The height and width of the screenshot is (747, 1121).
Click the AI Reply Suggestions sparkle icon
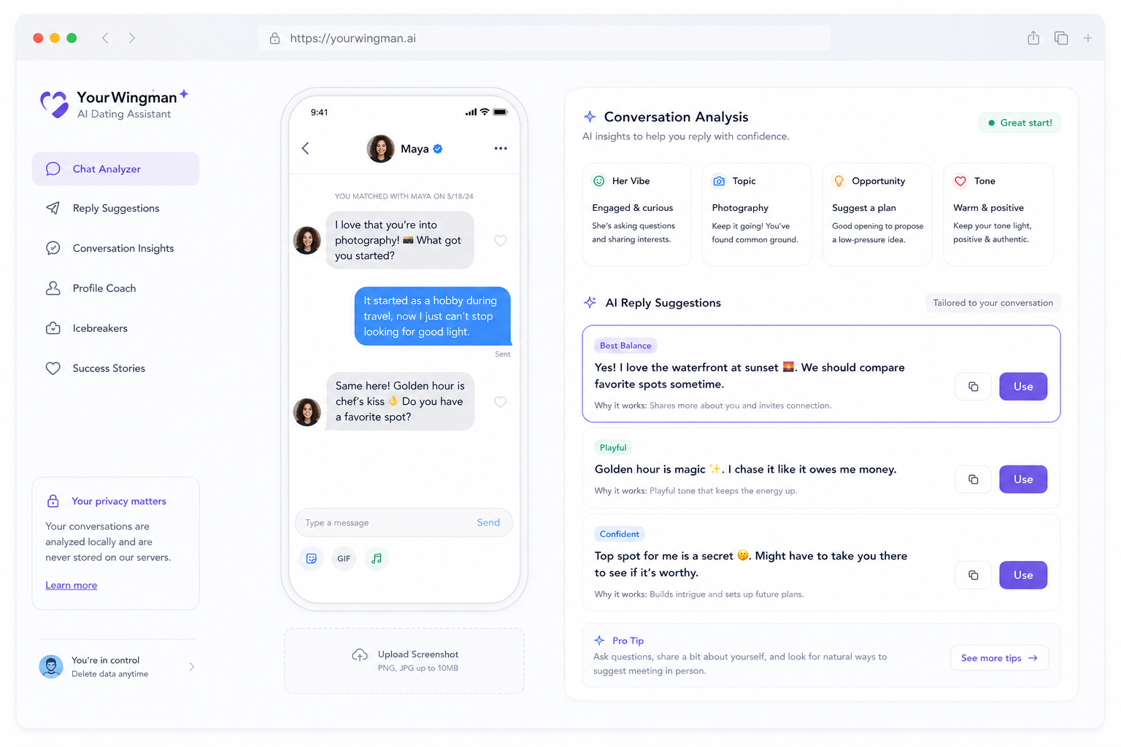[x=590, y=303]
